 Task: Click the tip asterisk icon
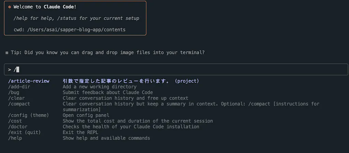point(7,53)
